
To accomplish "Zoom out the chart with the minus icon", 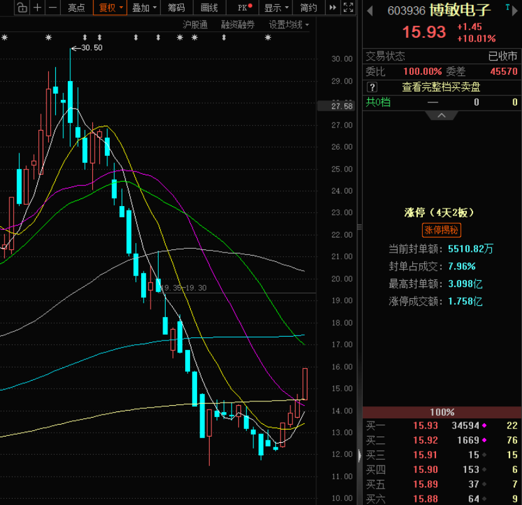I will pyautogui.click(x=53, y=8).
